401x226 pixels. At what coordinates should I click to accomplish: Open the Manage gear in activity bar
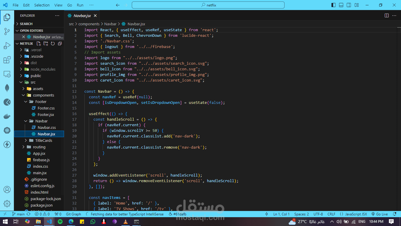pos(7,204)
